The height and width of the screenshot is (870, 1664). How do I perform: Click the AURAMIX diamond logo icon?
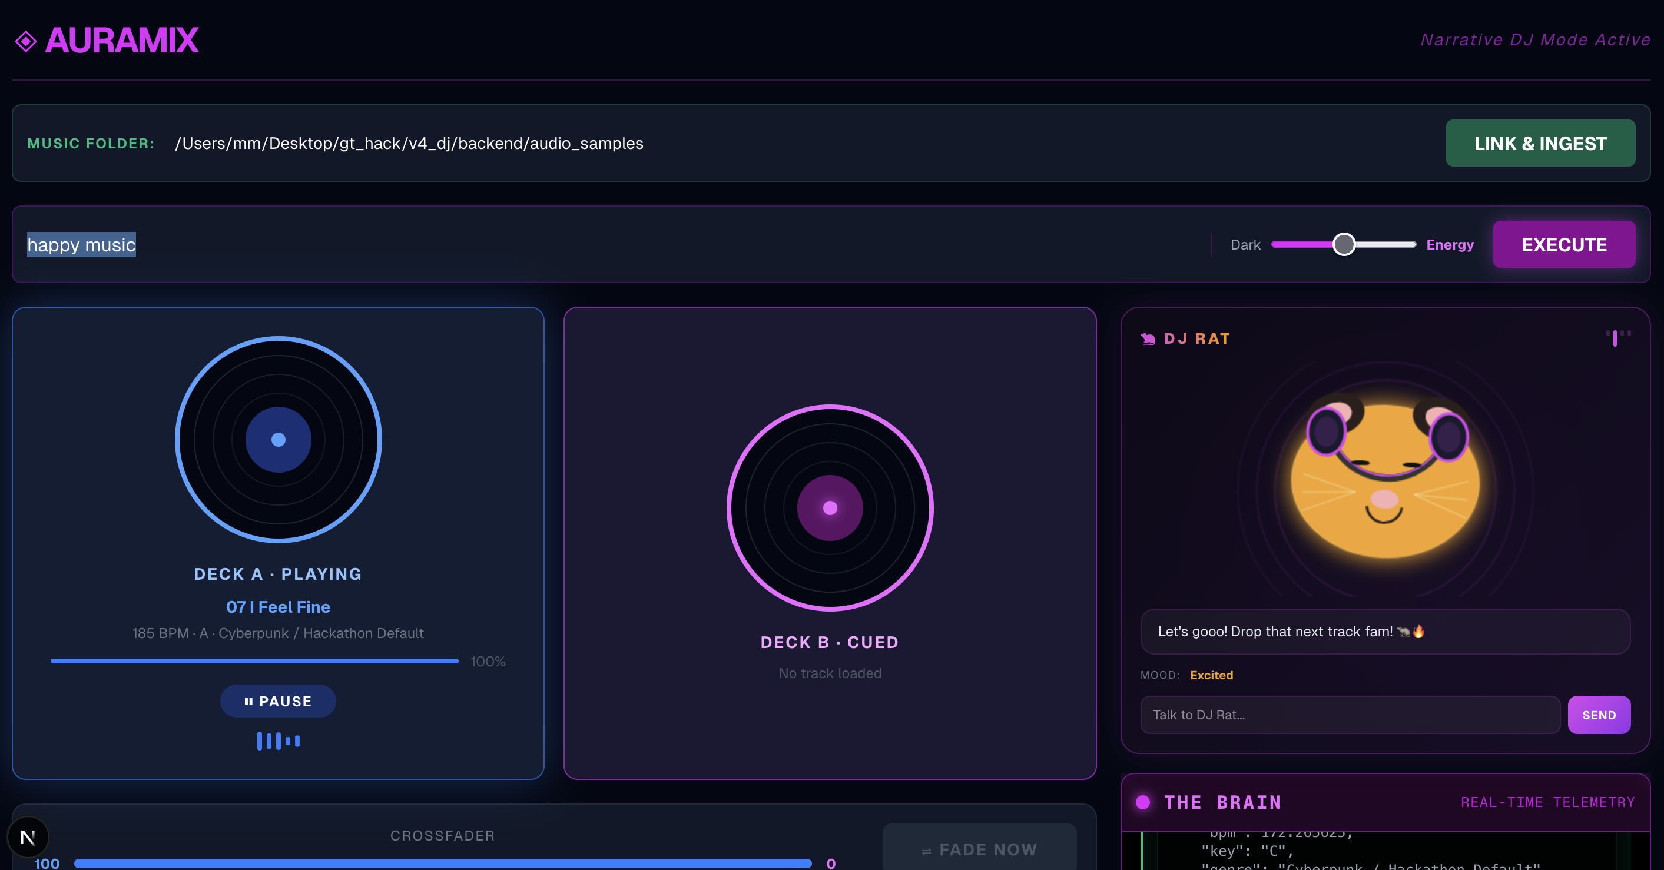click(26, 41)
